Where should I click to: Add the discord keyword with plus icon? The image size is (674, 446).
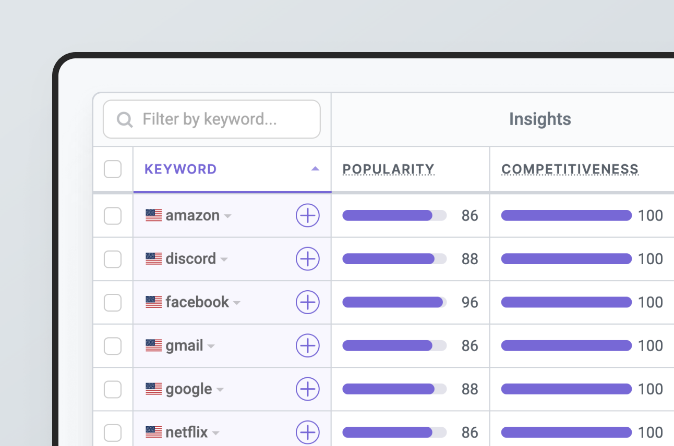pos(308,258)
